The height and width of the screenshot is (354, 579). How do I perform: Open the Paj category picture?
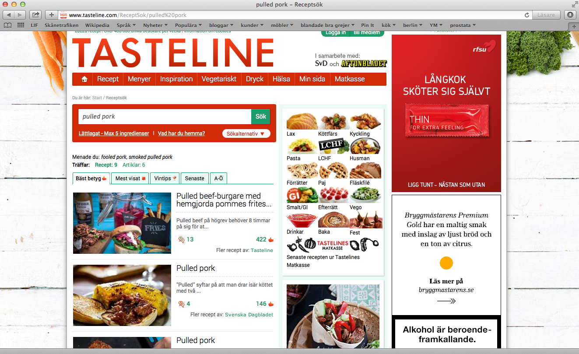coord(334,170)
